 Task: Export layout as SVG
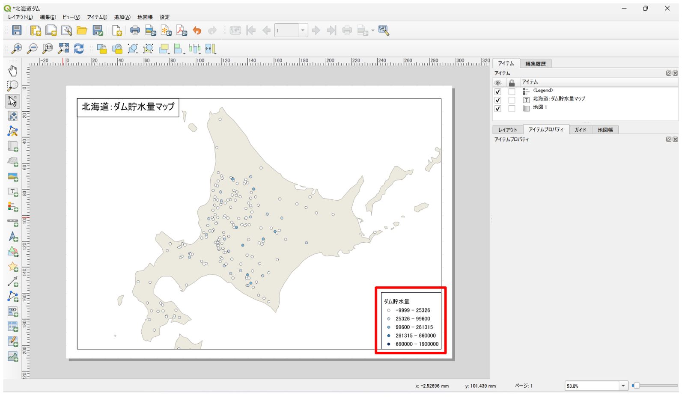[x=166, y=30]
